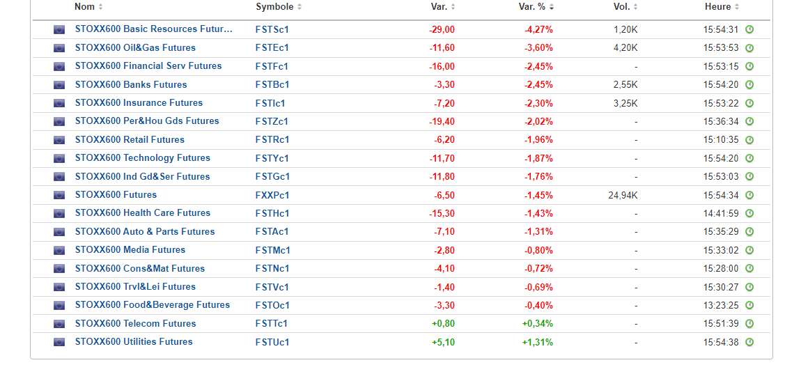Viewport: 801px width, 365px height.
Task: Sort by the Var. % column header
Action: click(x=534, y=7)
